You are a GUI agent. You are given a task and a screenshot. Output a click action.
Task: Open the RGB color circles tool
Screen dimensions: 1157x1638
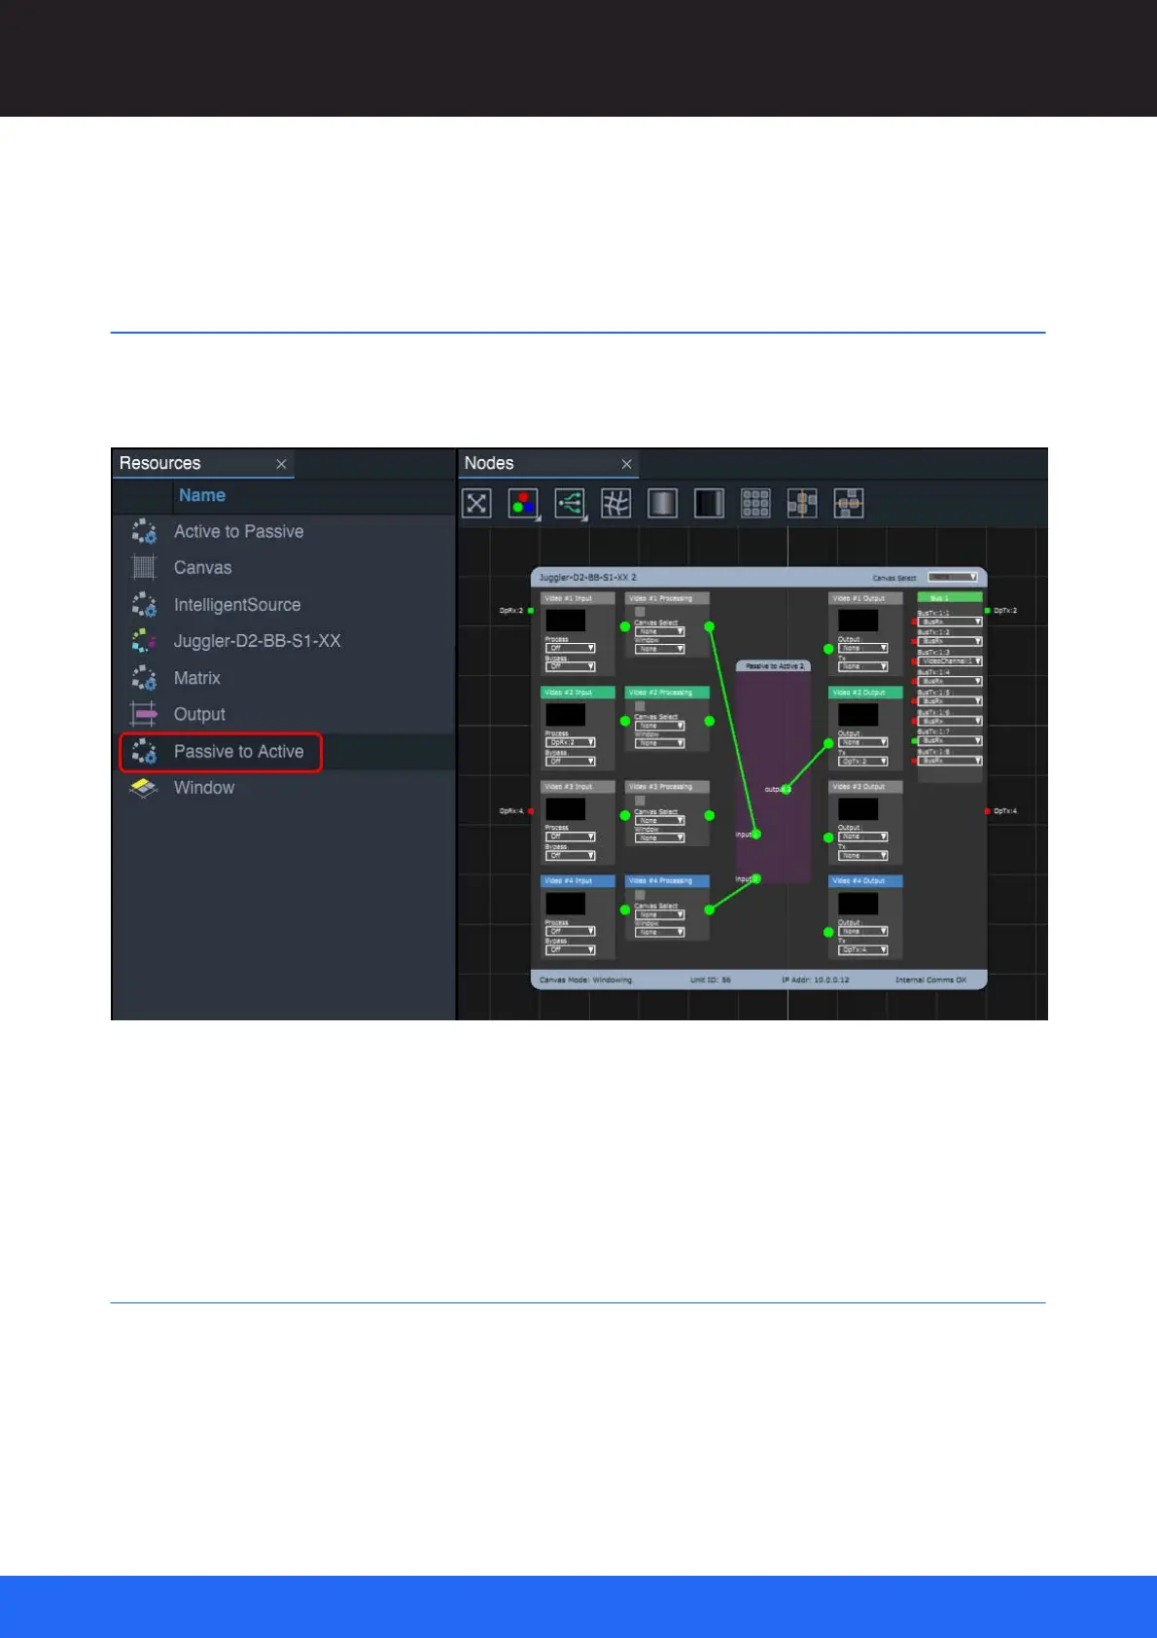click(x=524, y=503)
